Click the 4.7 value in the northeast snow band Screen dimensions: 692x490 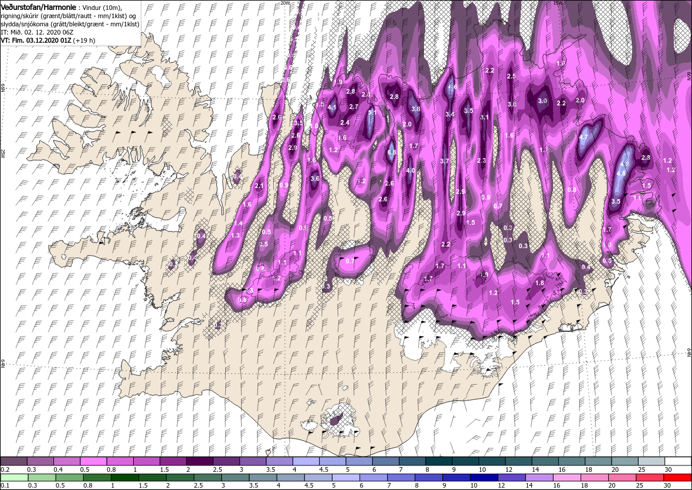[x=583, y=137]
